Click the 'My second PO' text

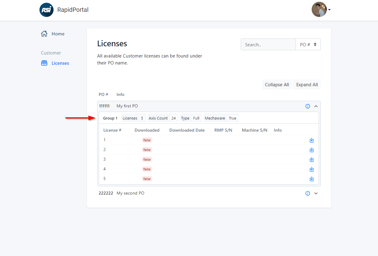coord(131,193)
